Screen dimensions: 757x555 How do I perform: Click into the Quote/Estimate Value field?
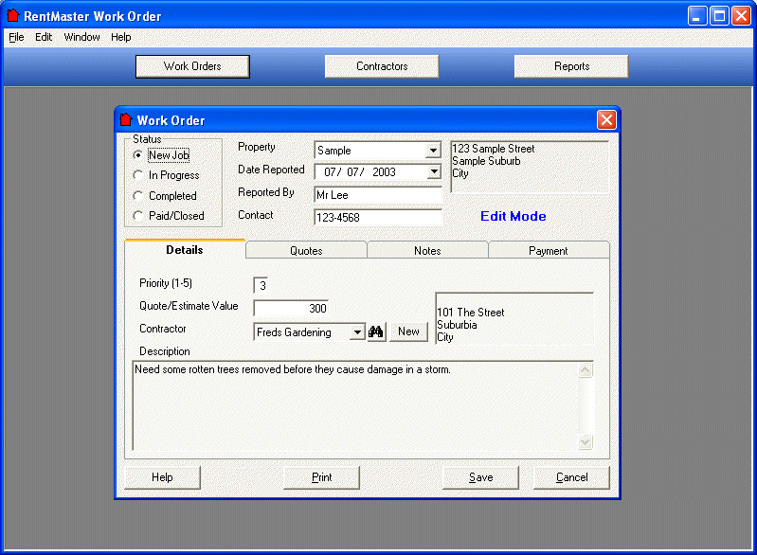click(291, 308)
